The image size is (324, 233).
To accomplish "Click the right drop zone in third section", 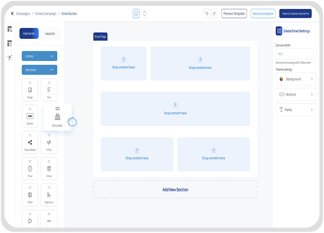I will pos(213,154).
